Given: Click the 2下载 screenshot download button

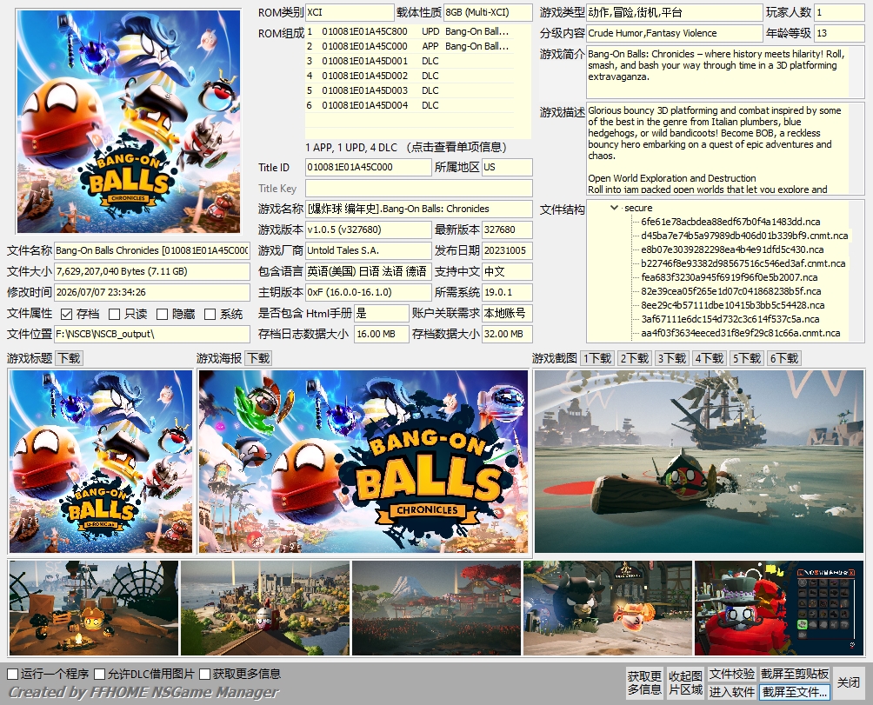Looking at the screenshot, I should (634, 358).
